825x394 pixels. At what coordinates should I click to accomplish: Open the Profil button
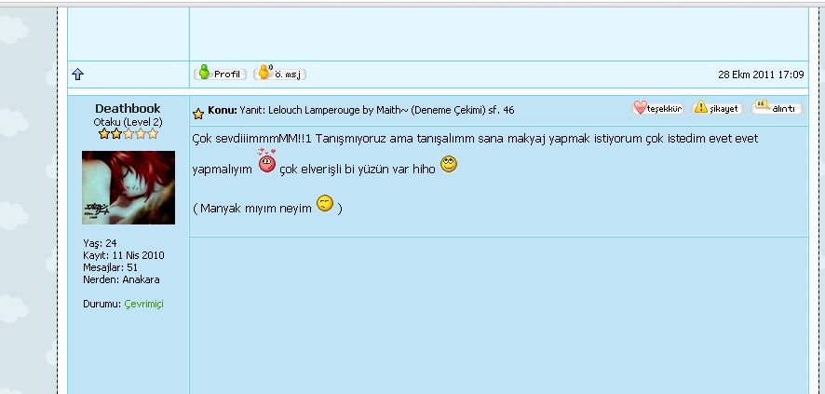tap(220, 74)
